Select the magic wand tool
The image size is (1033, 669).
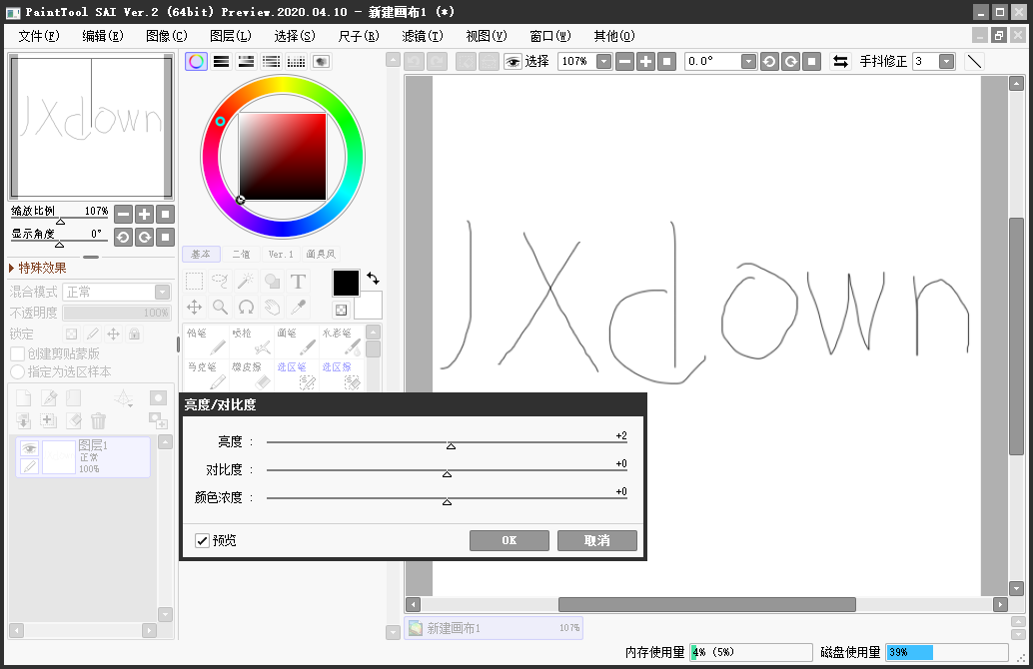click(246, 282)
